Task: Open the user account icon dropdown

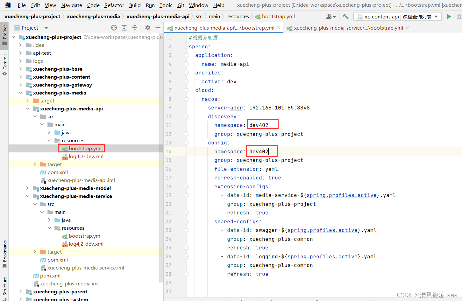Action: pyautogui.click(x=331, y=17)
